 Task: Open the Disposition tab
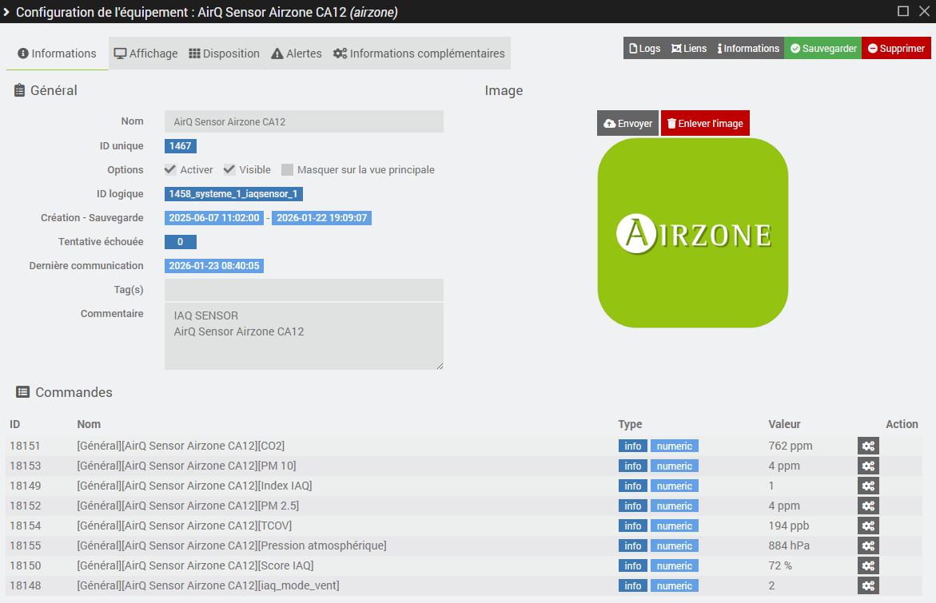click(225, 54)
